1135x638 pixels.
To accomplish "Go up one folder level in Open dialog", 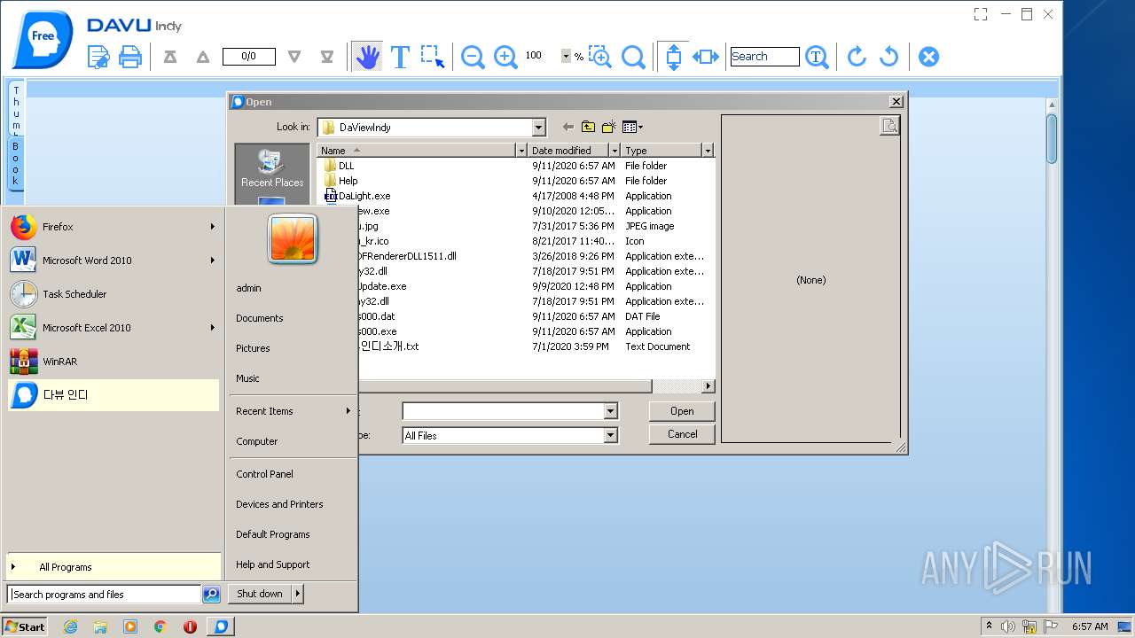I will [588, 127].
